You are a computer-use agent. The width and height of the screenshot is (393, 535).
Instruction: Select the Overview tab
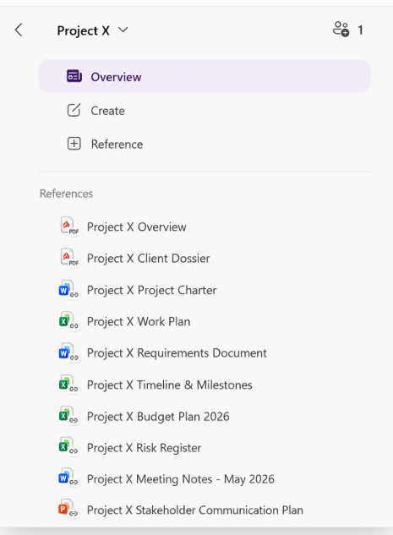[205, 76]
